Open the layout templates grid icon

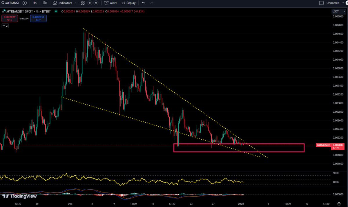[83, 3]
